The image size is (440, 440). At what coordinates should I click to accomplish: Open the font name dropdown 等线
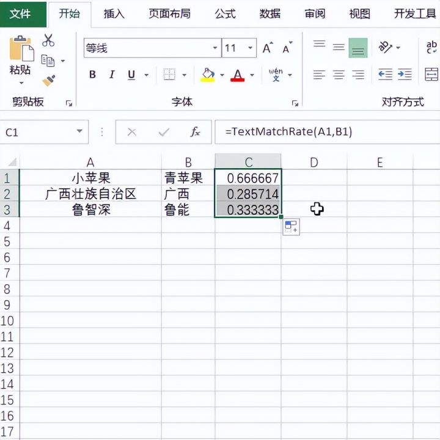pos(215,48)
